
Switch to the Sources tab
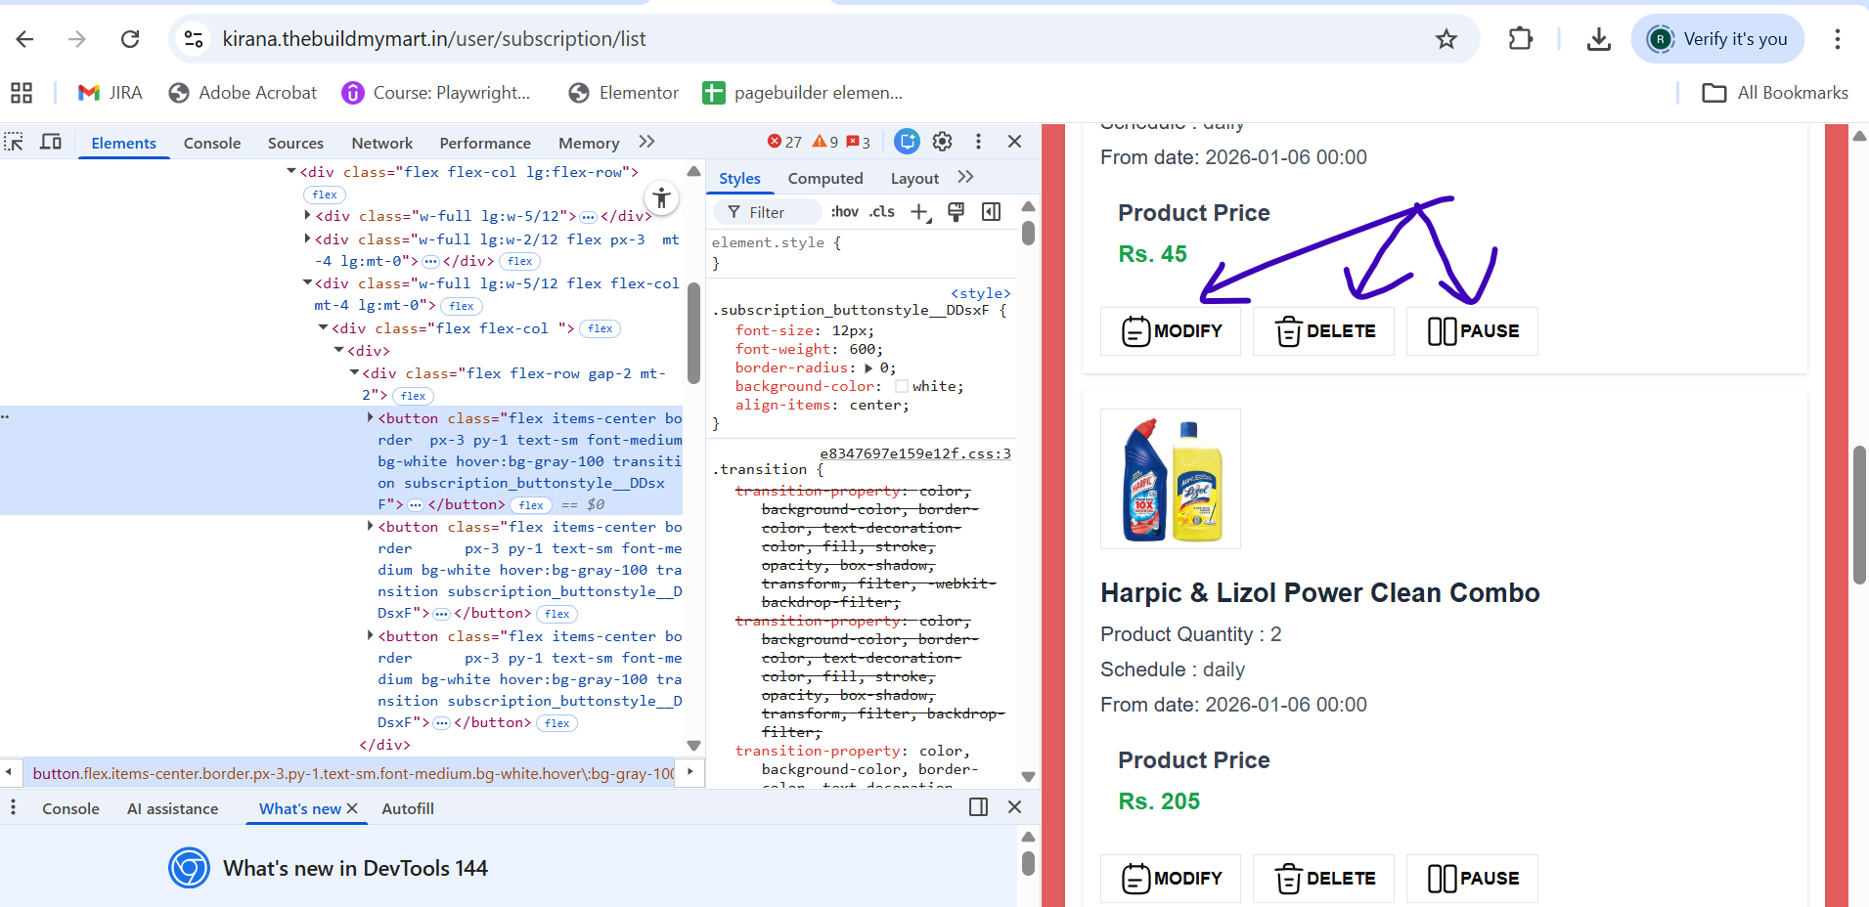[x=295, y=143]
